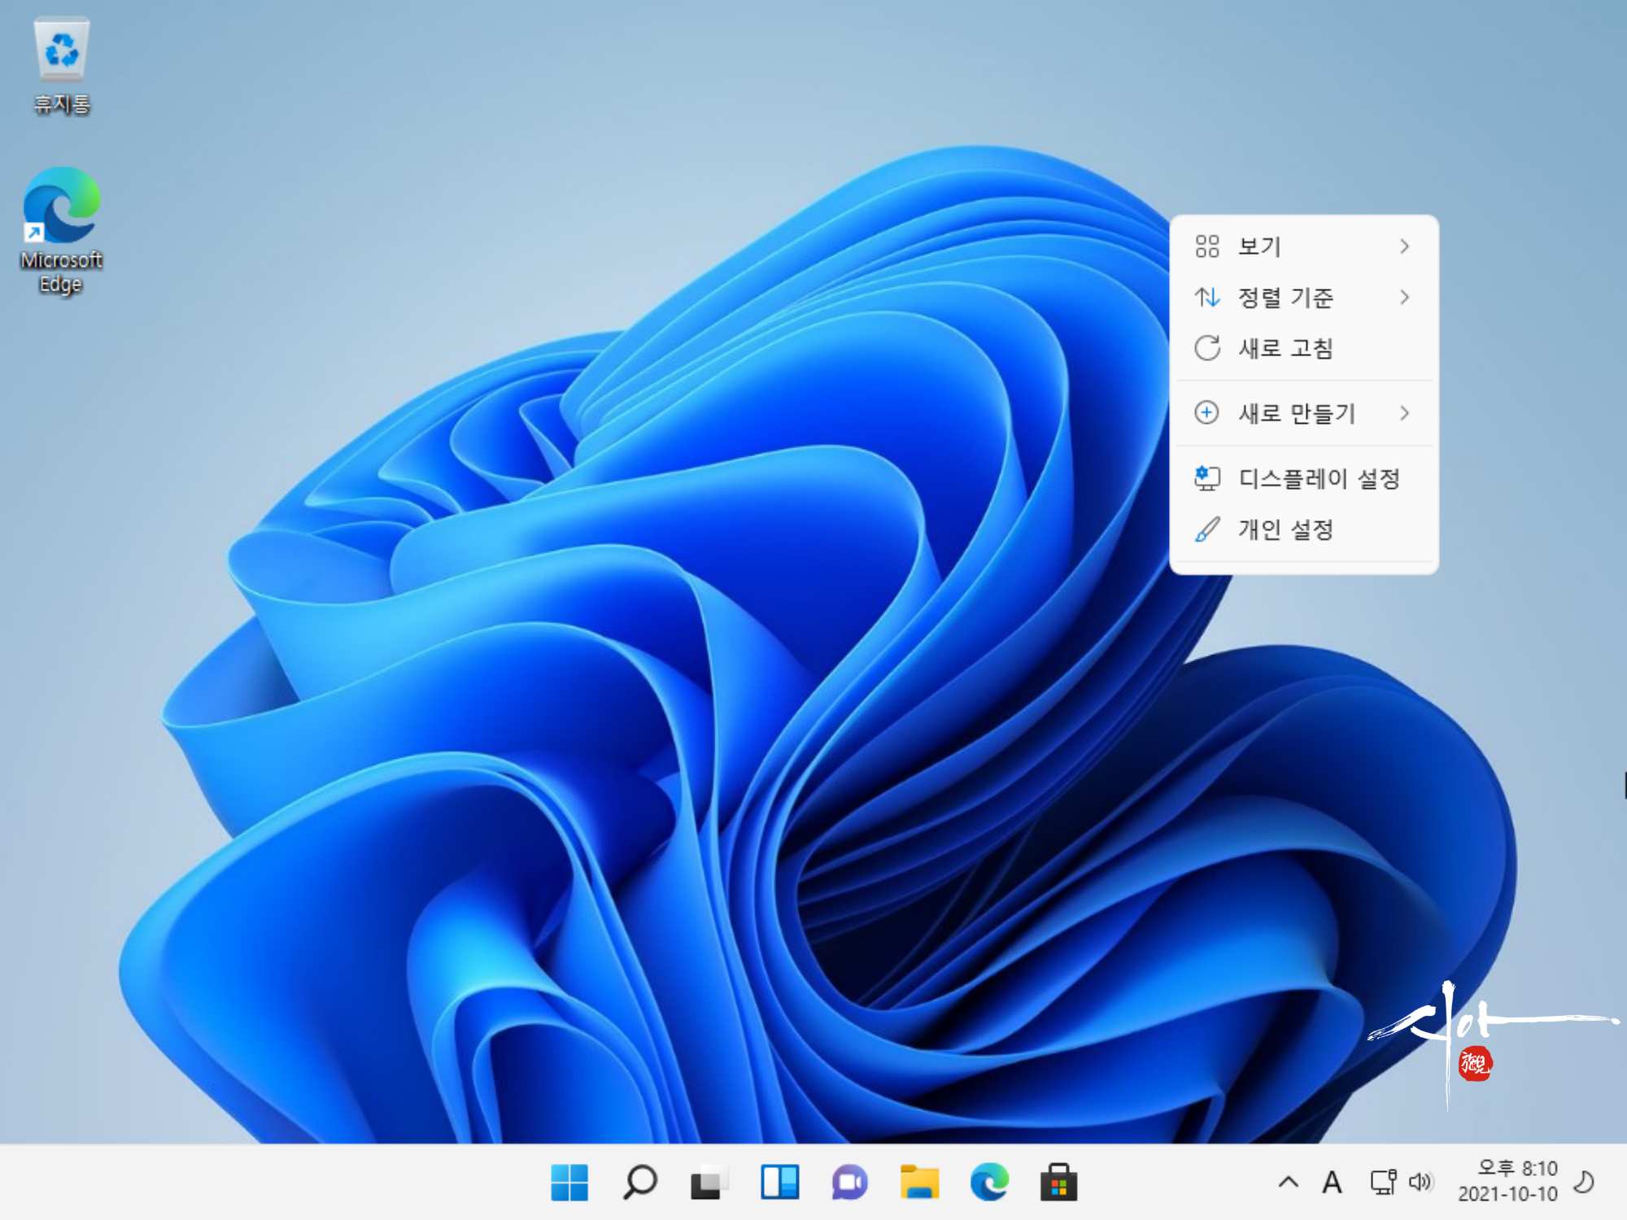Open 디스플레이 설정 from the context menu
This screenshot has width=1627, height=1220.
[1318, 478]
